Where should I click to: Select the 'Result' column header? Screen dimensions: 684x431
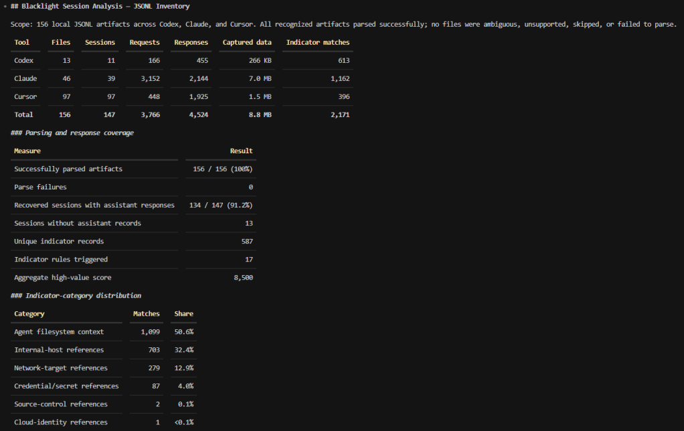point(241,151)
